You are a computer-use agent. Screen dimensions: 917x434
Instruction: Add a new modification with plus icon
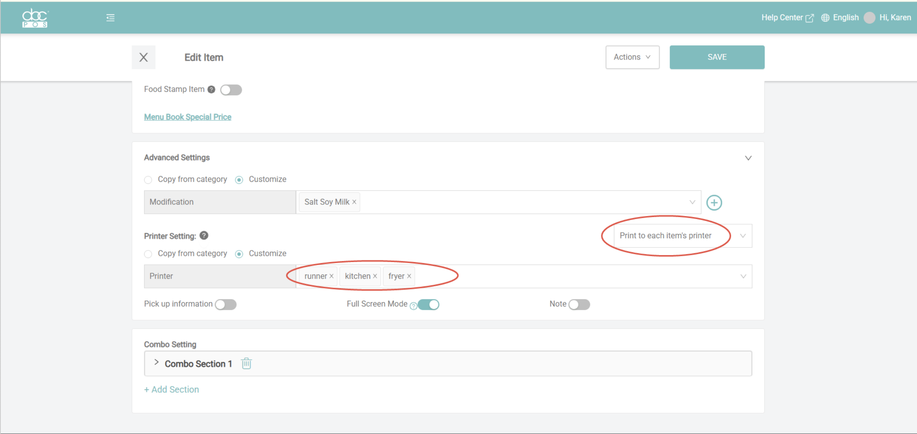pos(714,203)
